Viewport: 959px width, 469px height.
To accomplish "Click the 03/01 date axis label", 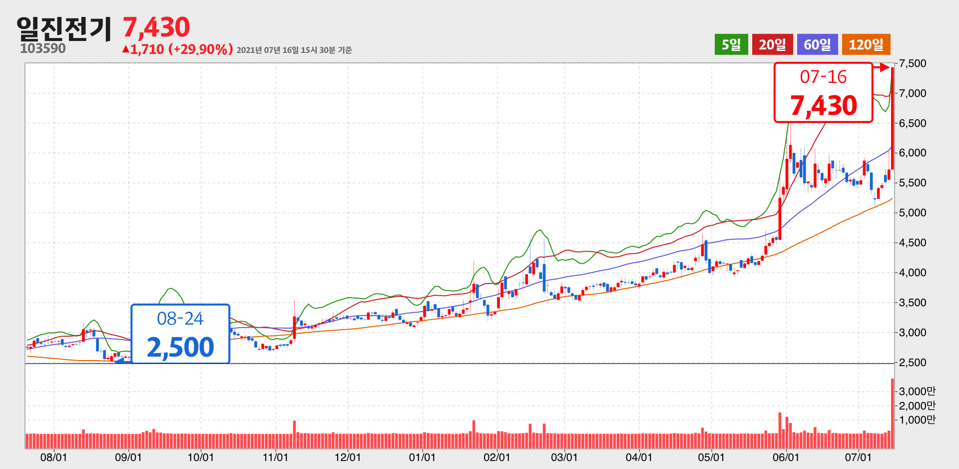I will click(x=564, y=457).
